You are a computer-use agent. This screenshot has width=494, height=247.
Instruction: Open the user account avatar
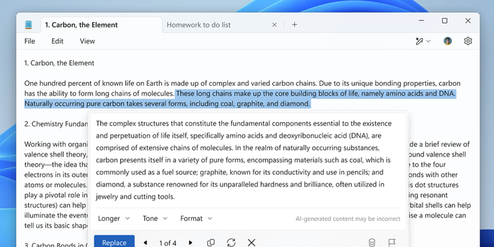point(448,41)
